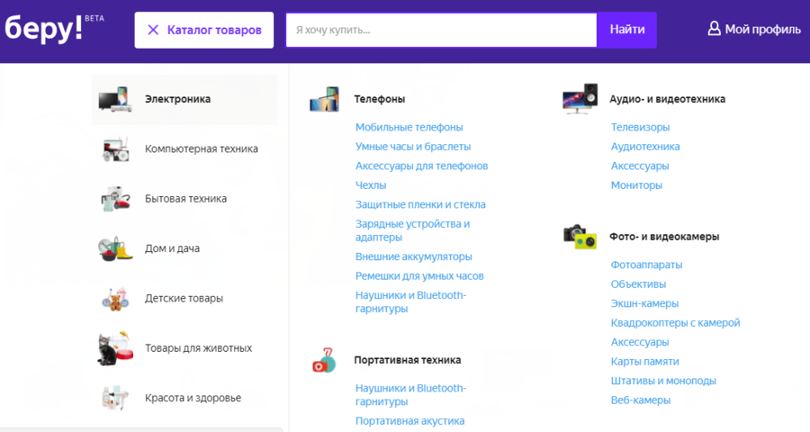Open Мобильные телефоны link
This screenshot has width=810, height=432.
[x=409, y=127]
